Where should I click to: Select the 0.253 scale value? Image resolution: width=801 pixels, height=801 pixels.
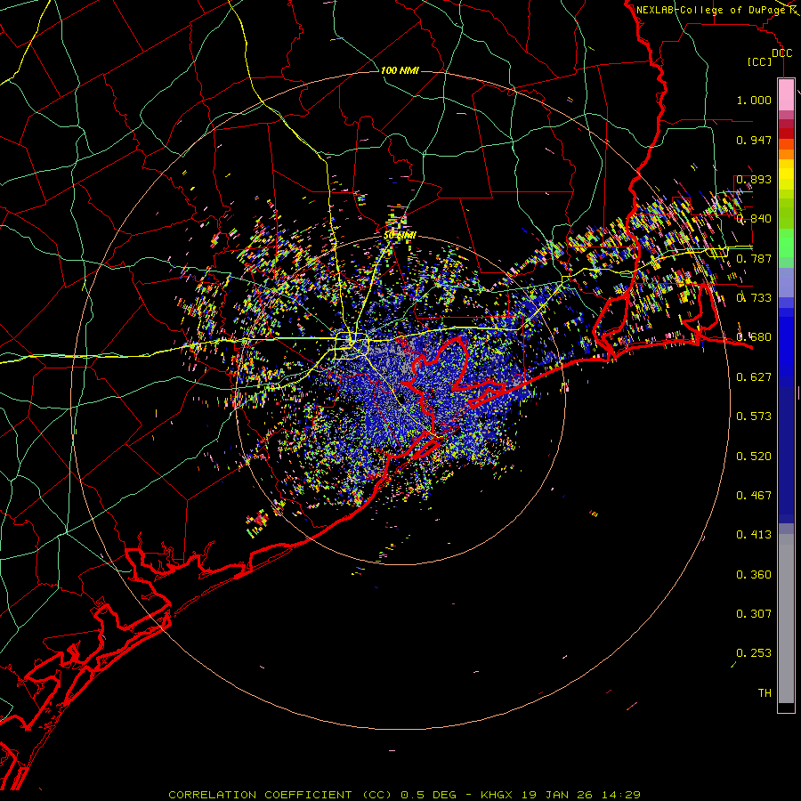click(754, 653)
